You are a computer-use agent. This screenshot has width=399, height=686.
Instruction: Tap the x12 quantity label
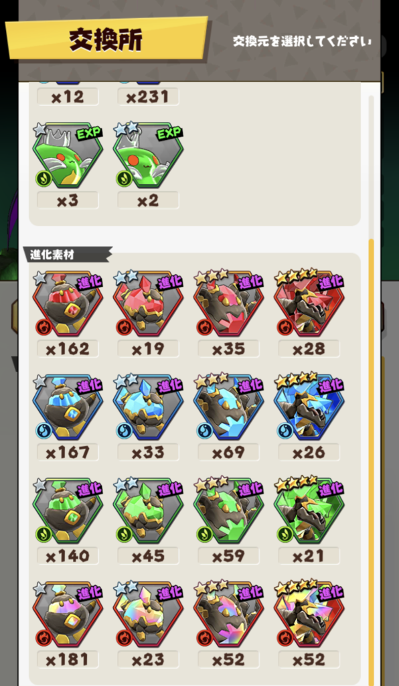(x=68, y=96)
